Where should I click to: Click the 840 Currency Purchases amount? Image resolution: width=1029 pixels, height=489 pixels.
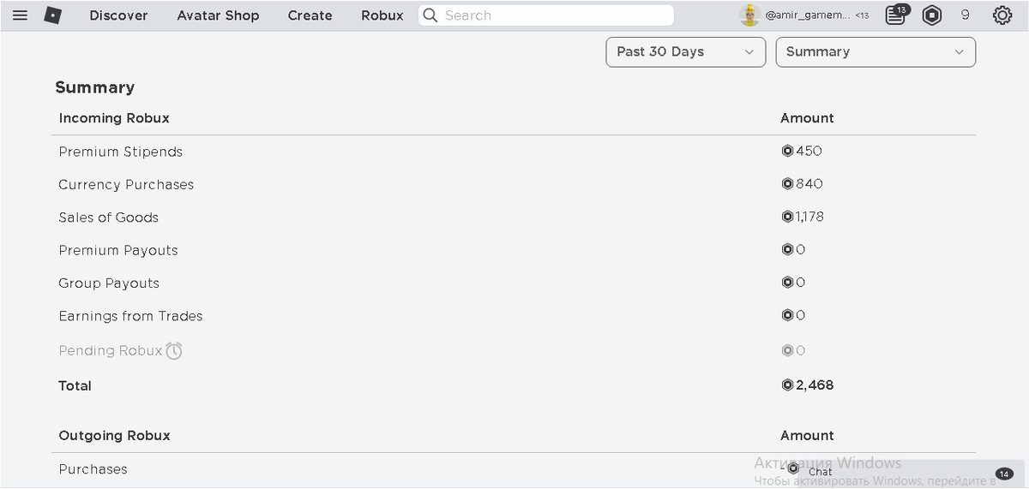pyautogui.click(x=809, y=183)
